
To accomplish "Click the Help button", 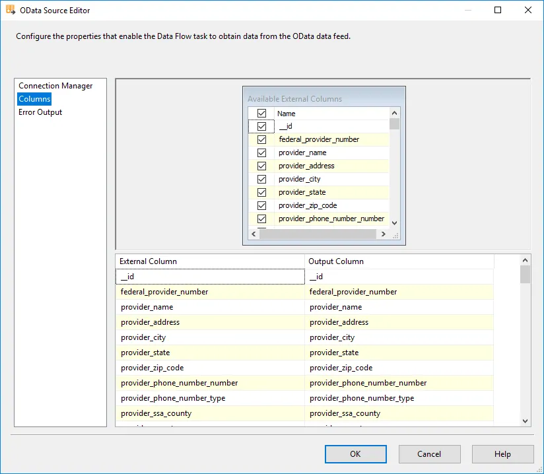I will click(502, 454).
